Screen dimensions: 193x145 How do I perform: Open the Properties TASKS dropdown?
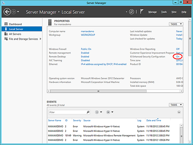tap(176, 24)
